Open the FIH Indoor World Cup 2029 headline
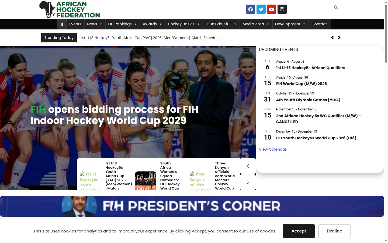 [115, 115]
